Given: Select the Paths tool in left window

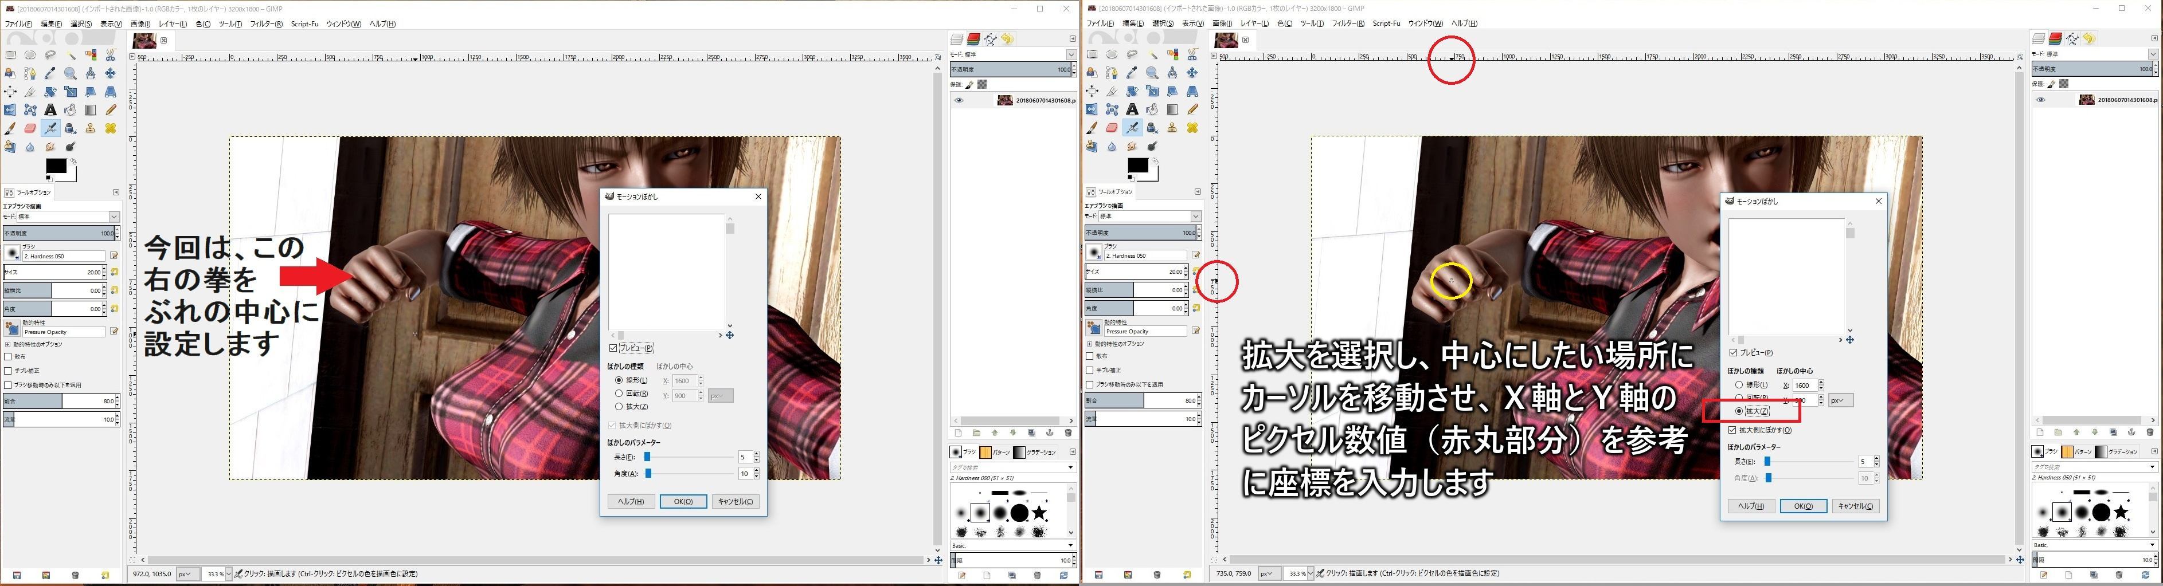Looking at the screenshot, I should (30, 74).
